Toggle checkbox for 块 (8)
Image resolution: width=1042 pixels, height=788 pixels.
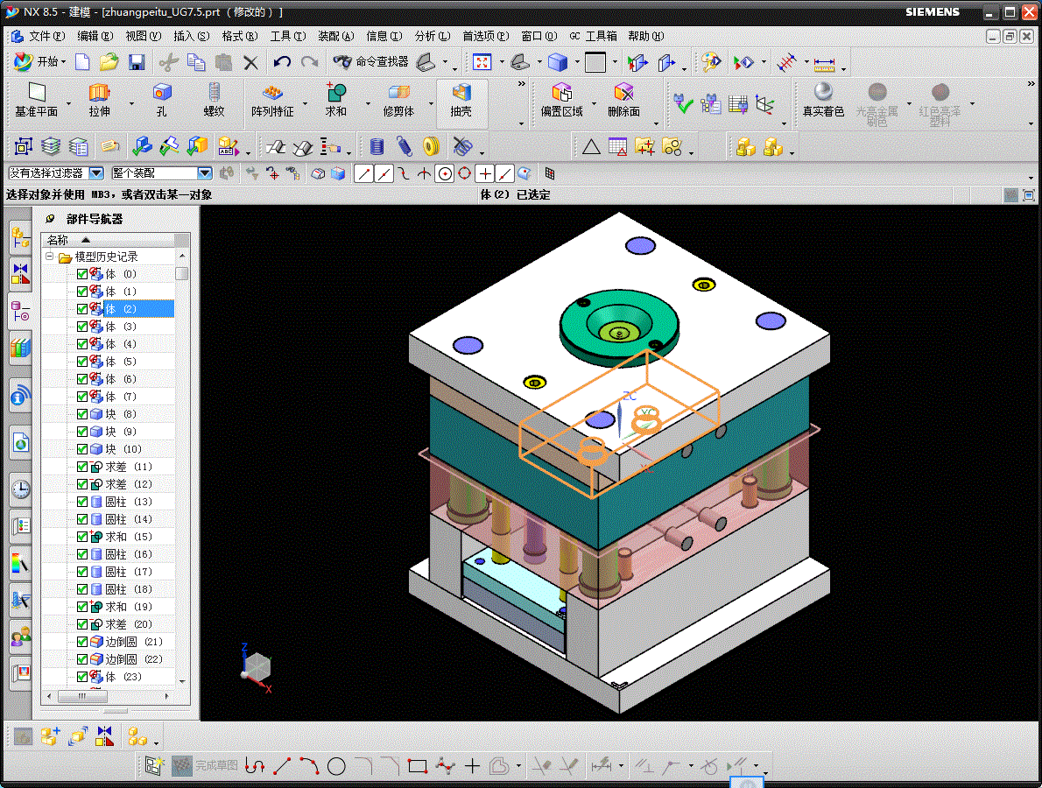(x=82, y=414)
